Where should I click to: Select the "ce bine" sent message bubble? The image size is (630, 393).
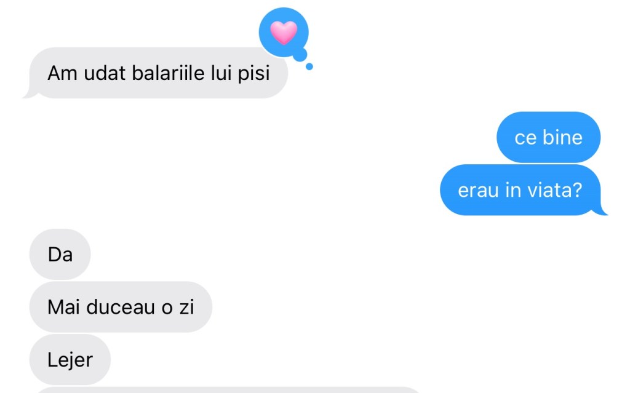548,137
